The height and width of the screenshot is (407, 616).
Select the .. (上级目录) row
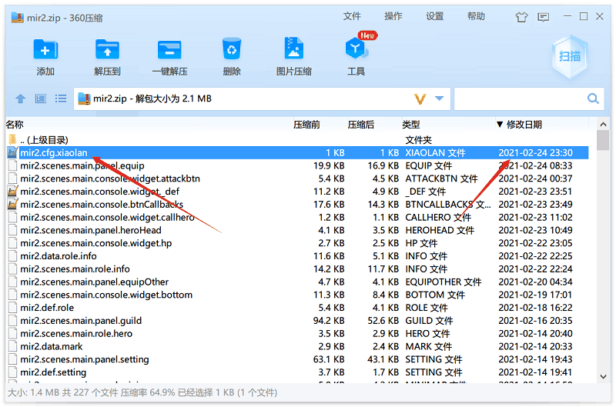[297, 140]
